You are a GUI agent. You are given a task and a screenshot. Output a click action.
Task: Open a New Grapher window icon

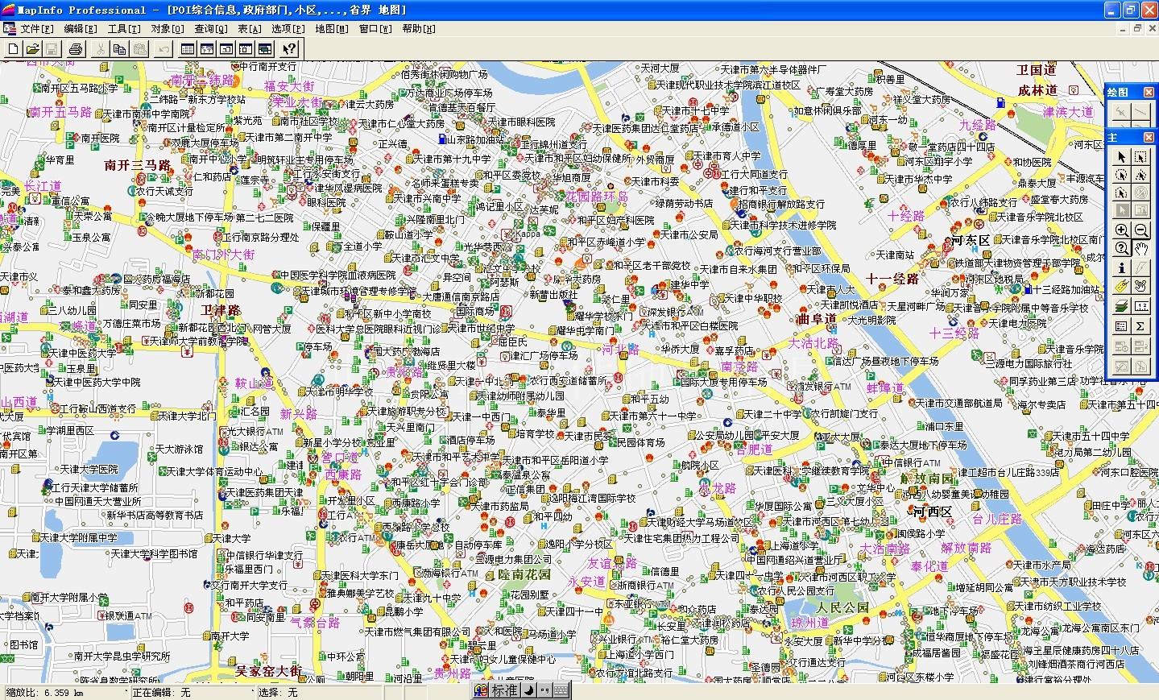[x=226, y=49]
